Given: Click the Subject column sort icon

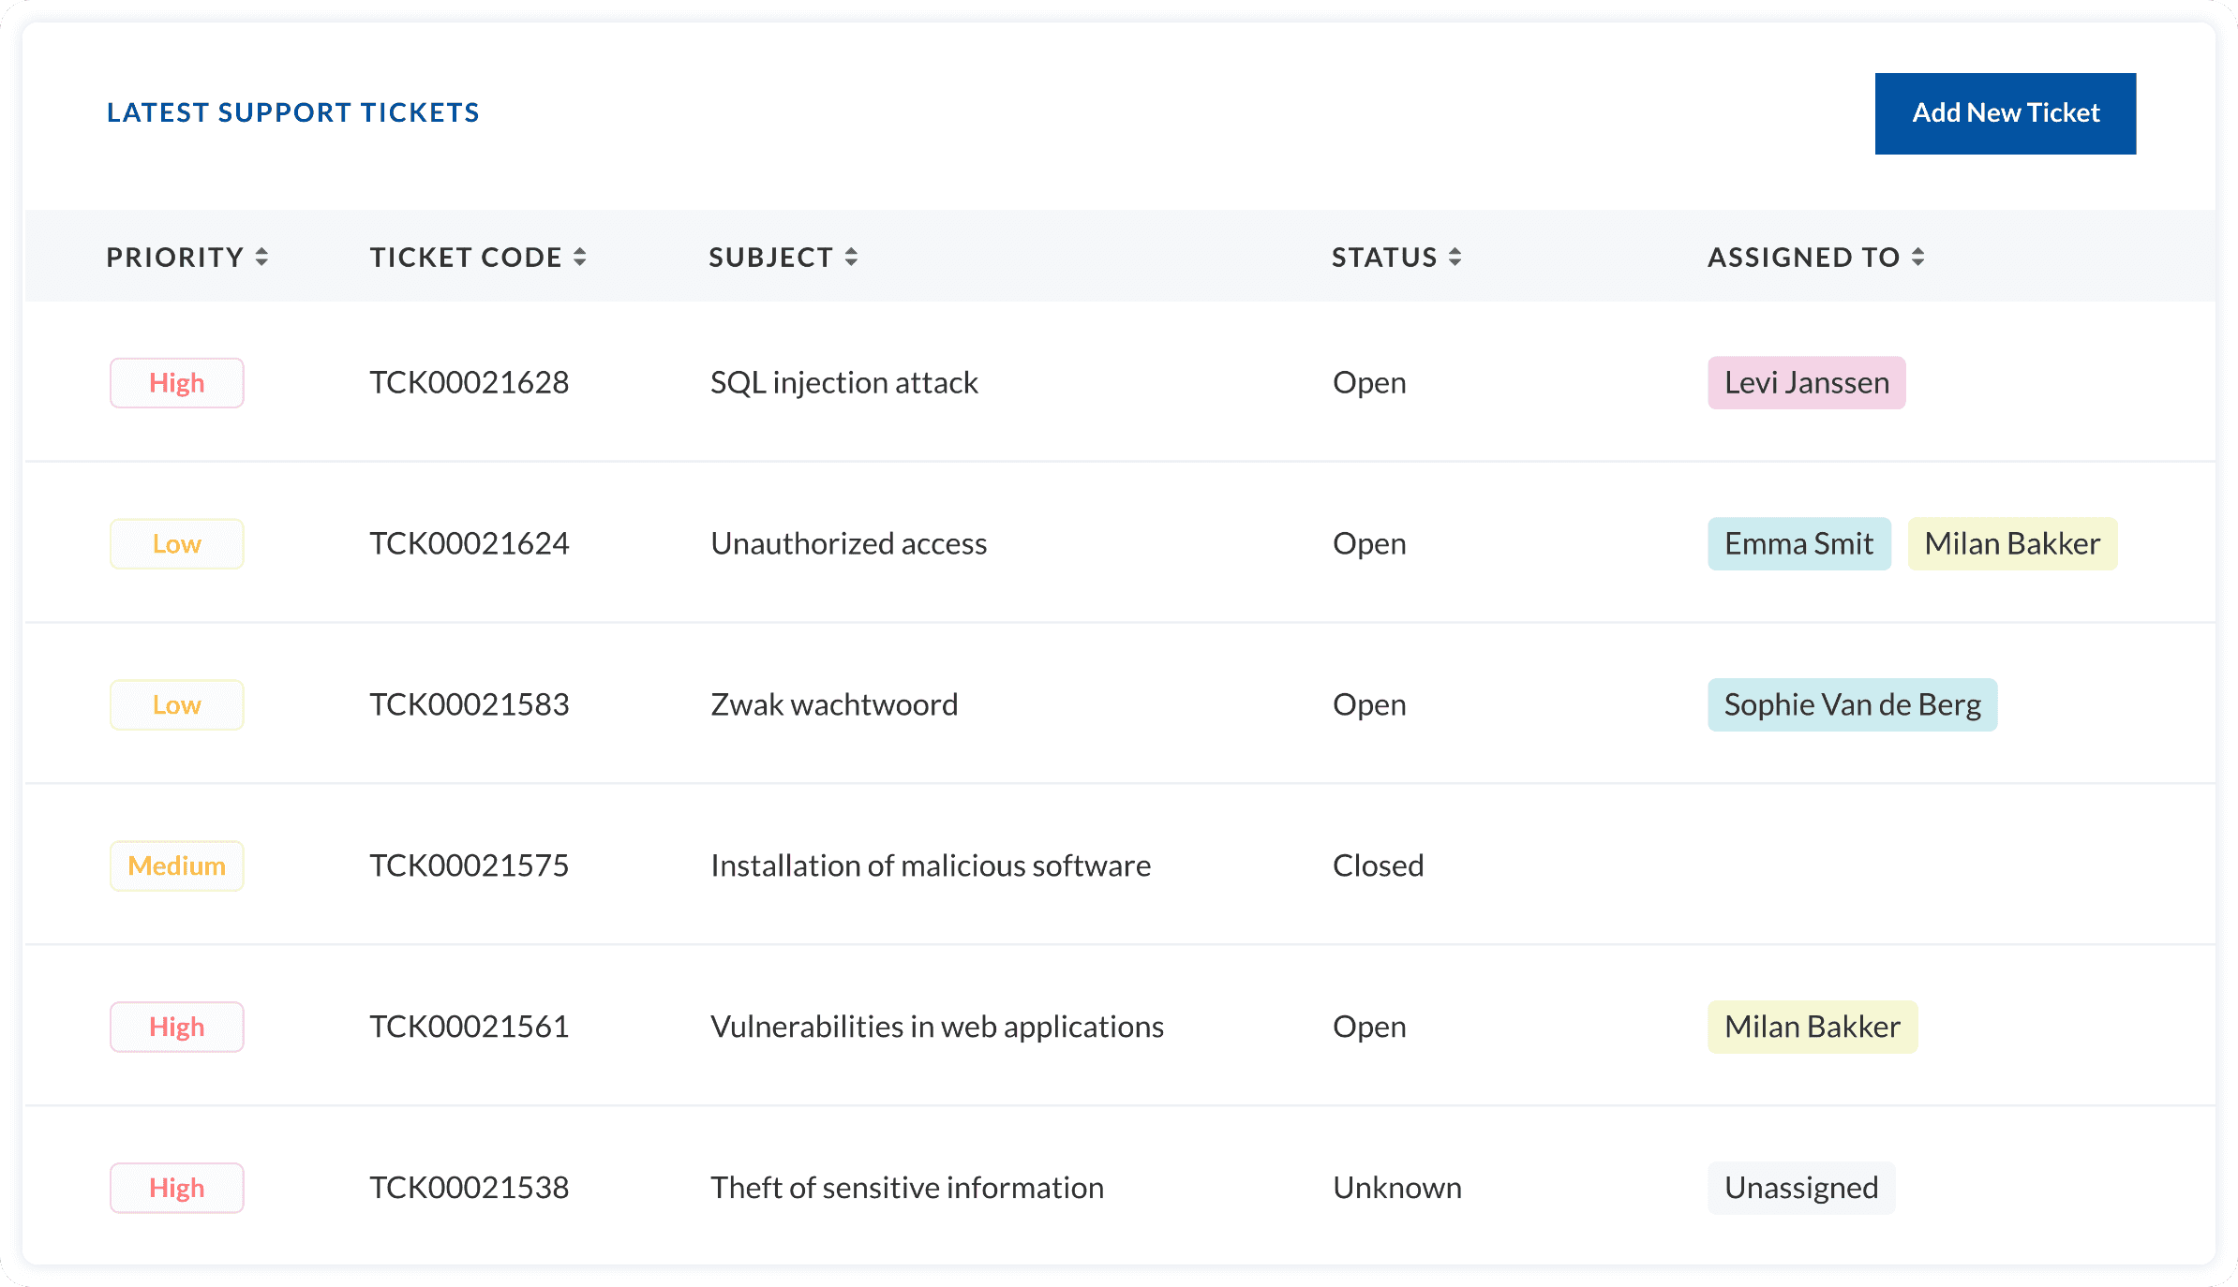Looking at the screenshot, I should tap(851, 258).
